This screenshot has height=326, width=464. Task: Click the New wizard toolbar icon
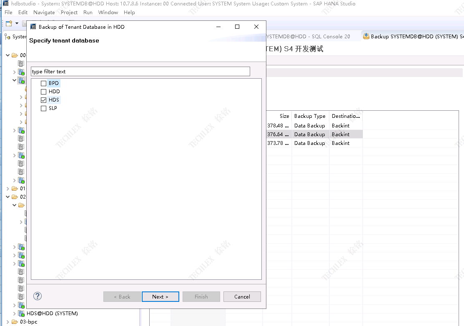tap(9, 23)
